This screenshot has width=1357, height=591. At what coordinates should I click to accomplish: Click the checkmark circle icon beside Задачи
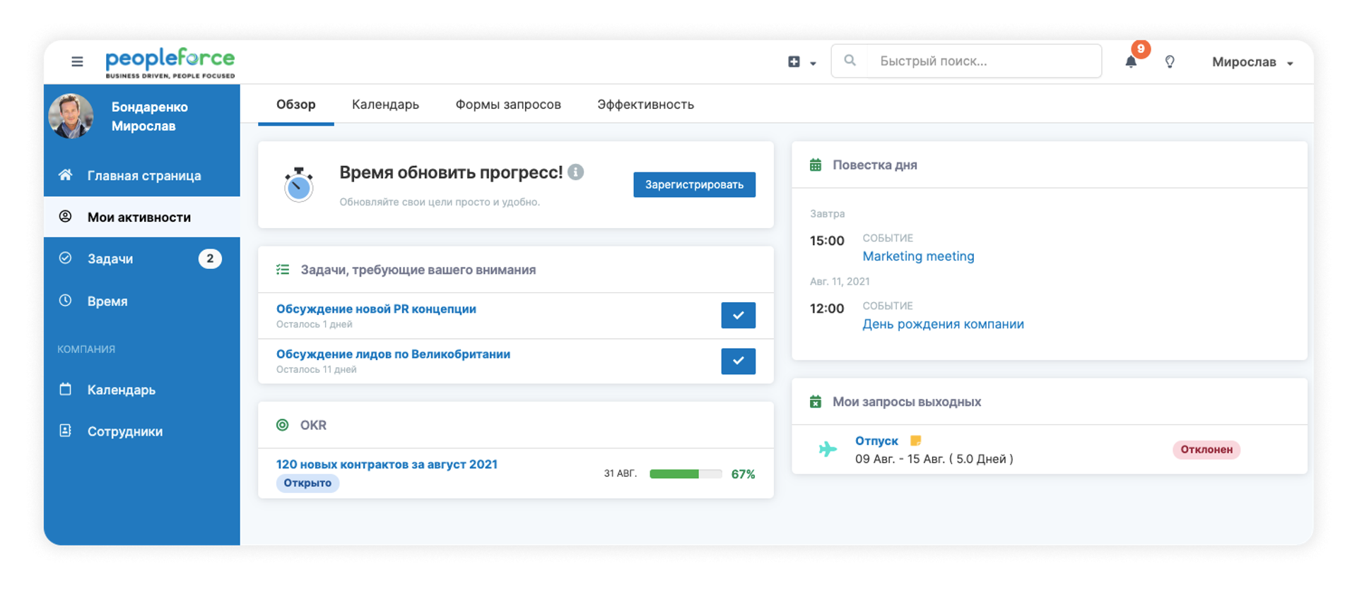click(65, 258)
